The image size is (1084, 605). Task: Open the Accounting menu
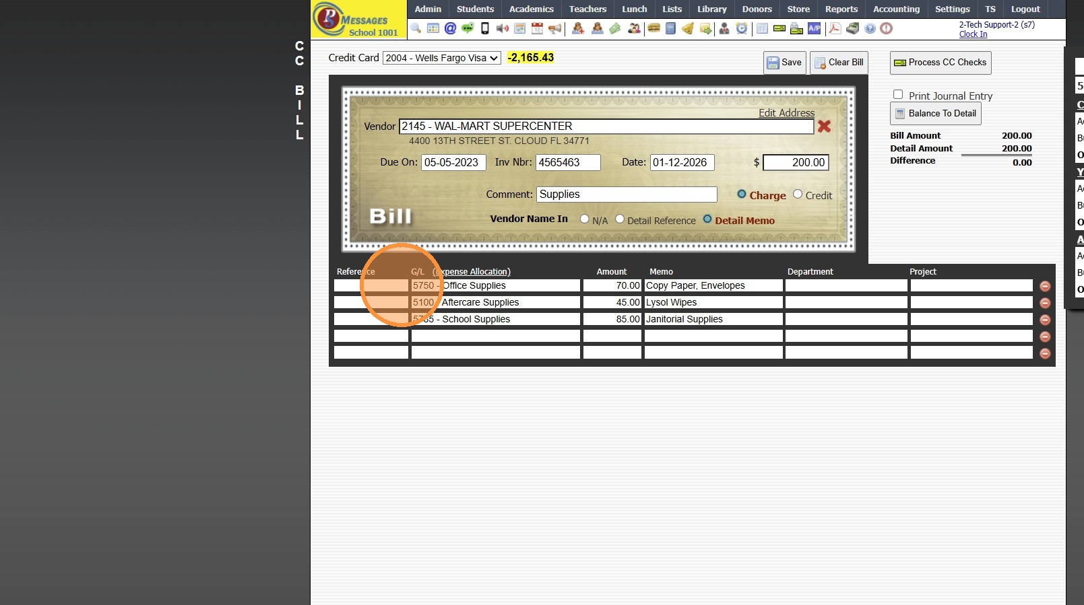tap(896, 9)
